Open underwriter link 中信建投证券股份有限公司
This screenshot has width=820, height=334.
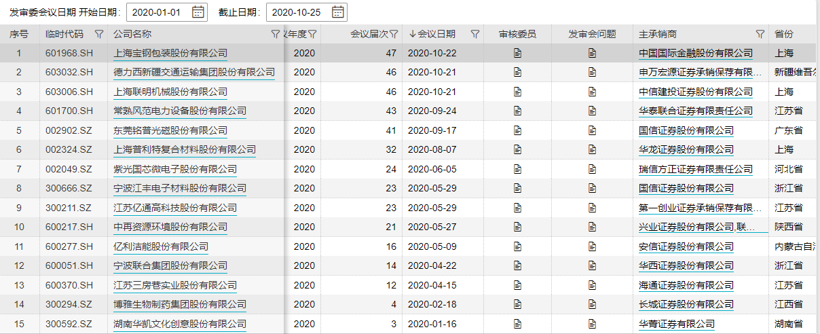coord(696,92)
